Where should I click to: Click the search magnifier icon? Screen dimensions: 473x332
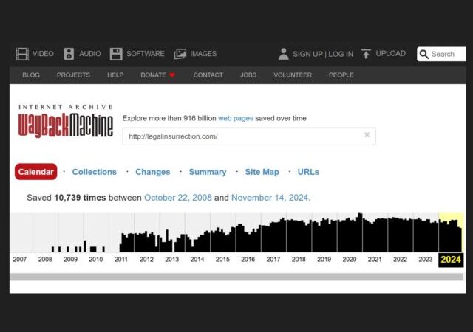pyautogui.click(x=424, y=54)
